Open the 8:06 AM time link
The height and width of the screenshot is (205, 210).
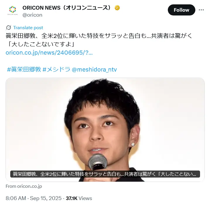tap(16, 198)
